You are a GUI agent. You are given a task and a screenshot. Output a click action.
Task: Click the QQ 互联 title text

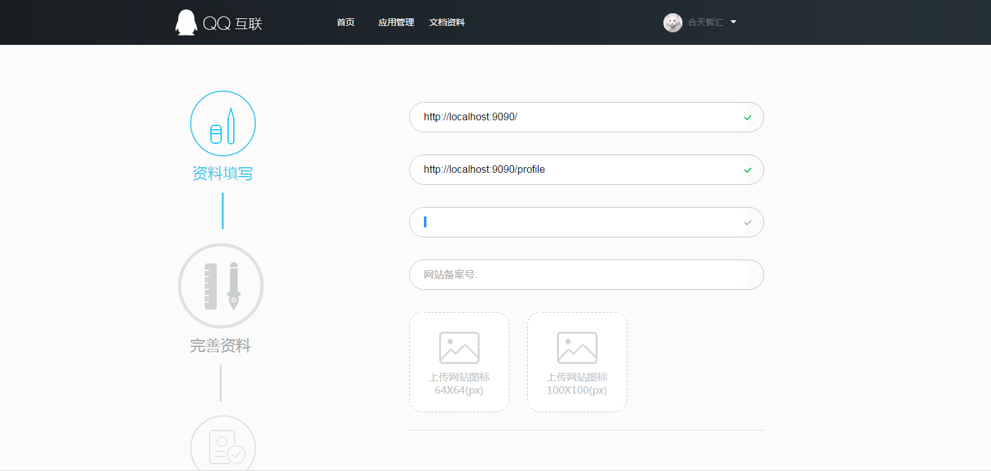[x=233, y=23]
